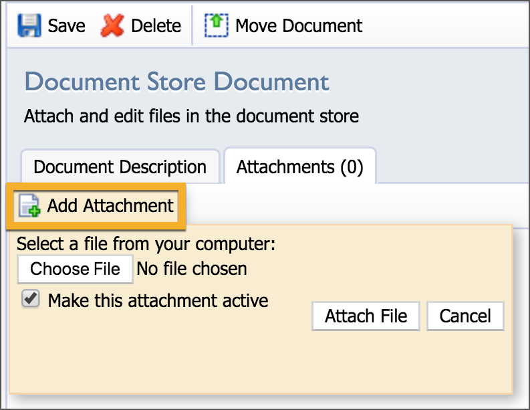Click the Add Attachment page icon
The height and width of the screenshot is (410, 530).
29,205
